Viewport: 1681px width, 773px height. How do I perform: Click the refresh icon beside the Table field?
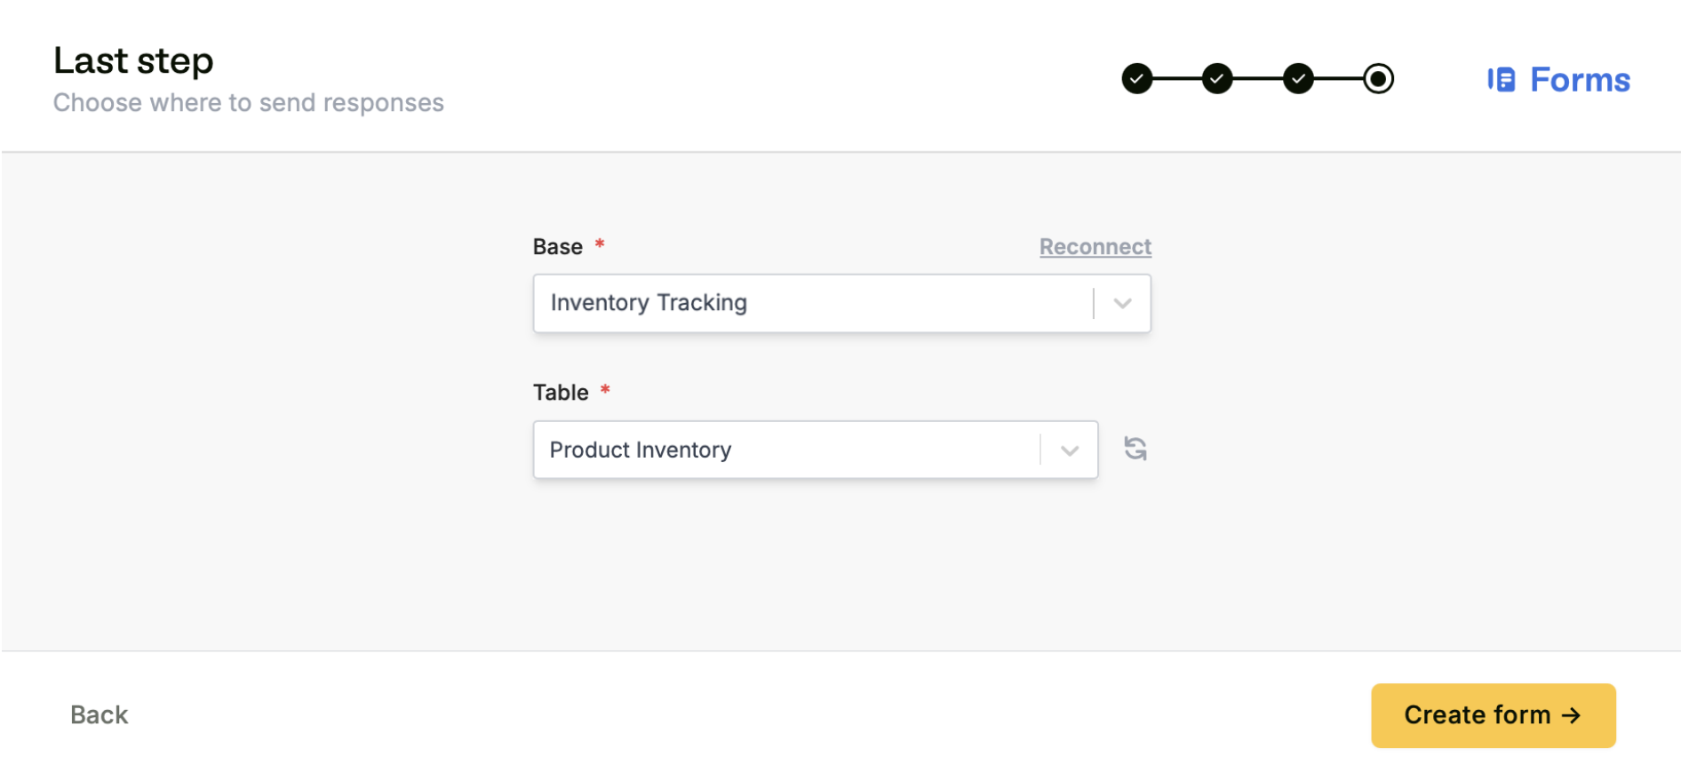click(x=1135, y=450)
